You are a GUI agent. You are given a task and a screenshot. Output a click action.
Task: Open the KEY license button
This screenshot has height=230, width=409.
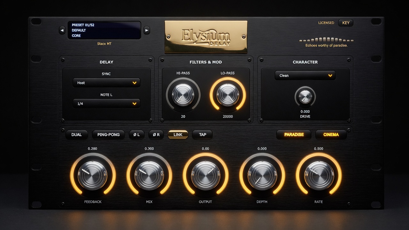(346, 23)
